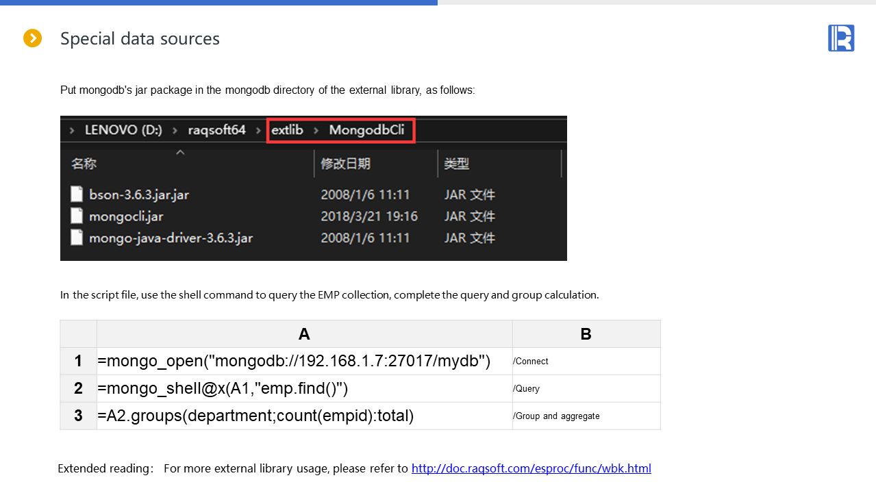Screen dimensions: 876x493
Task: Click the file icon of mongo-java-driver-3.6.3.jar
Action: click(x=77, y=238)
